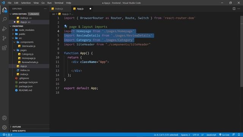Select App.js under src in file tree
243x137 pixels.
click(29, 66)
